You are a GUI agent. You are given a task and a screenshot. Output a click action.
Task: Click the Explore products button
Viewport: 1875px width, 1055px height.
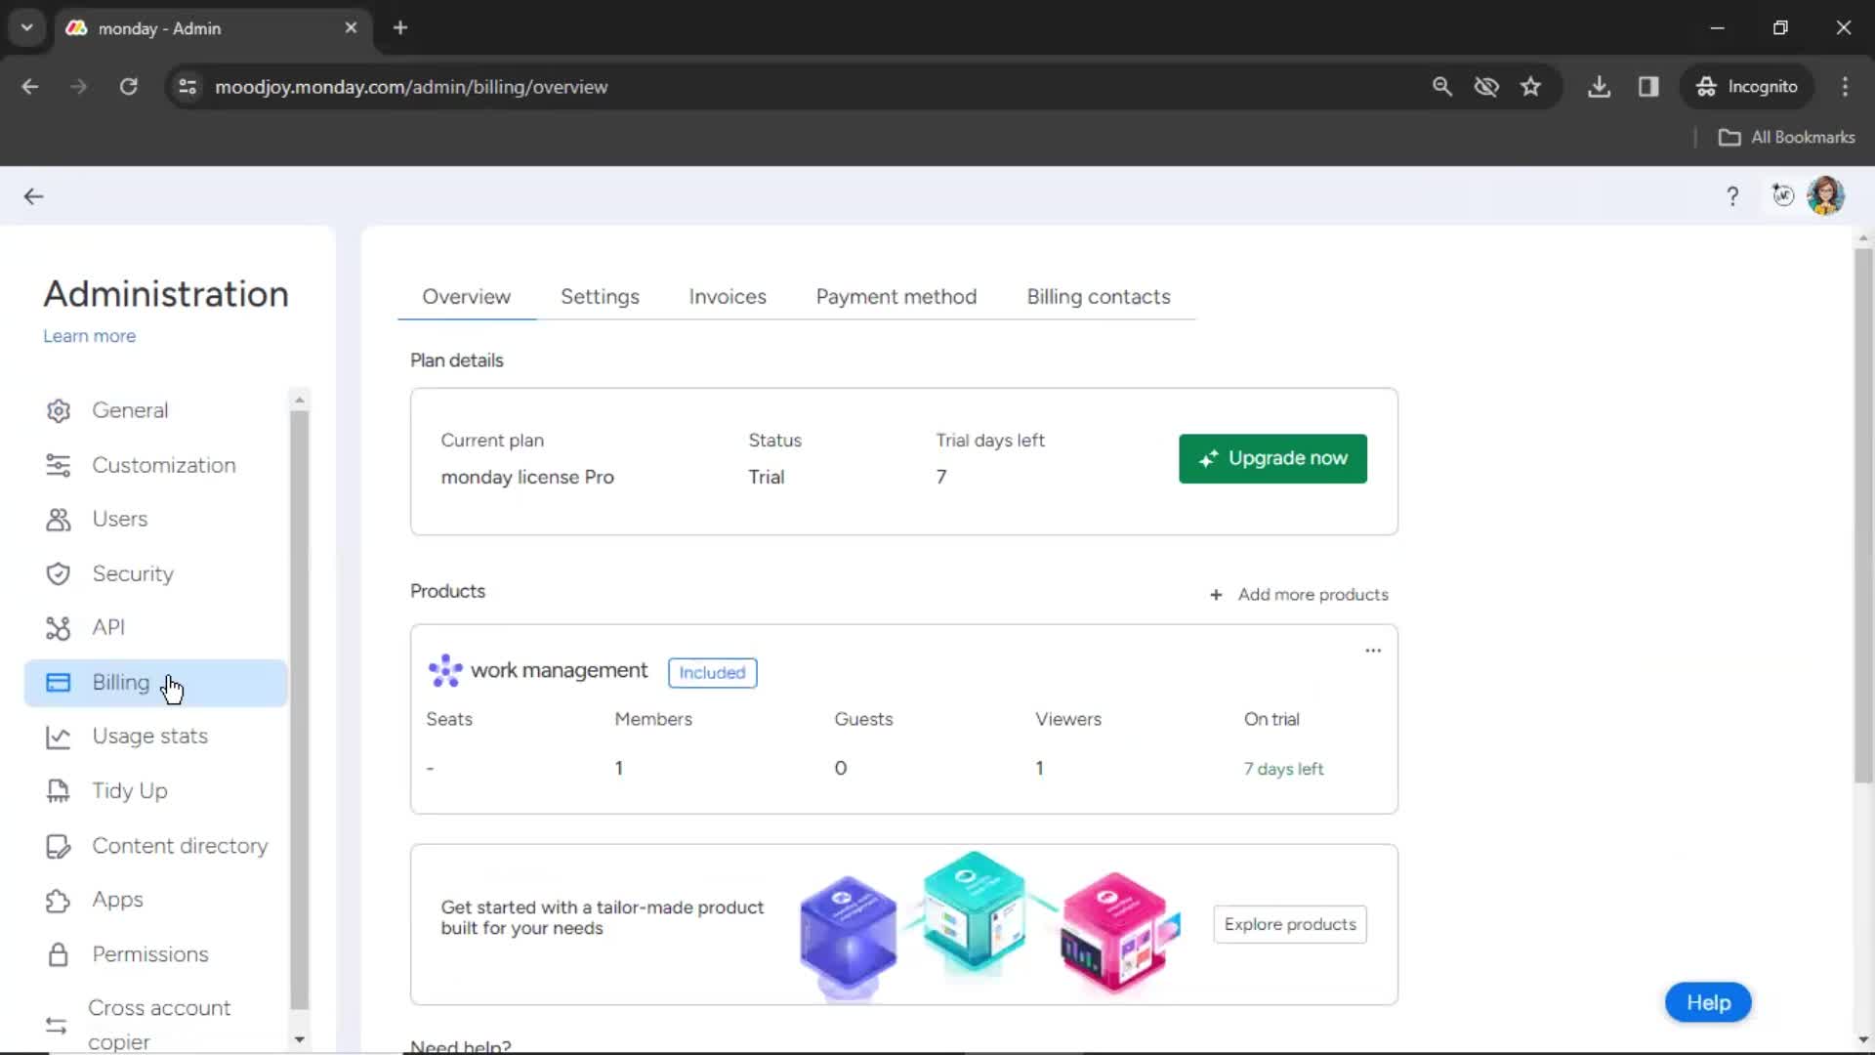point(1290,925)
